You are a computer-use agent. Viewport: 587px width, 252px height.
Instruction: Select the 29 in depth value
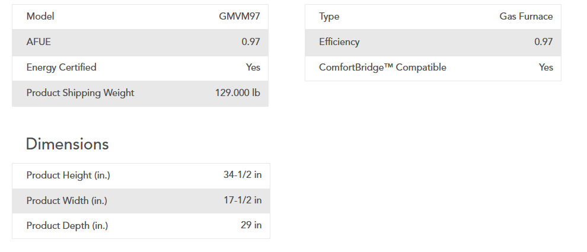pos(251,226)
